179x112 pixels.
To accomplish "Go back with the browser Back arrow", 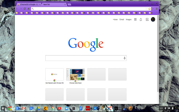I will pos(17,9).
